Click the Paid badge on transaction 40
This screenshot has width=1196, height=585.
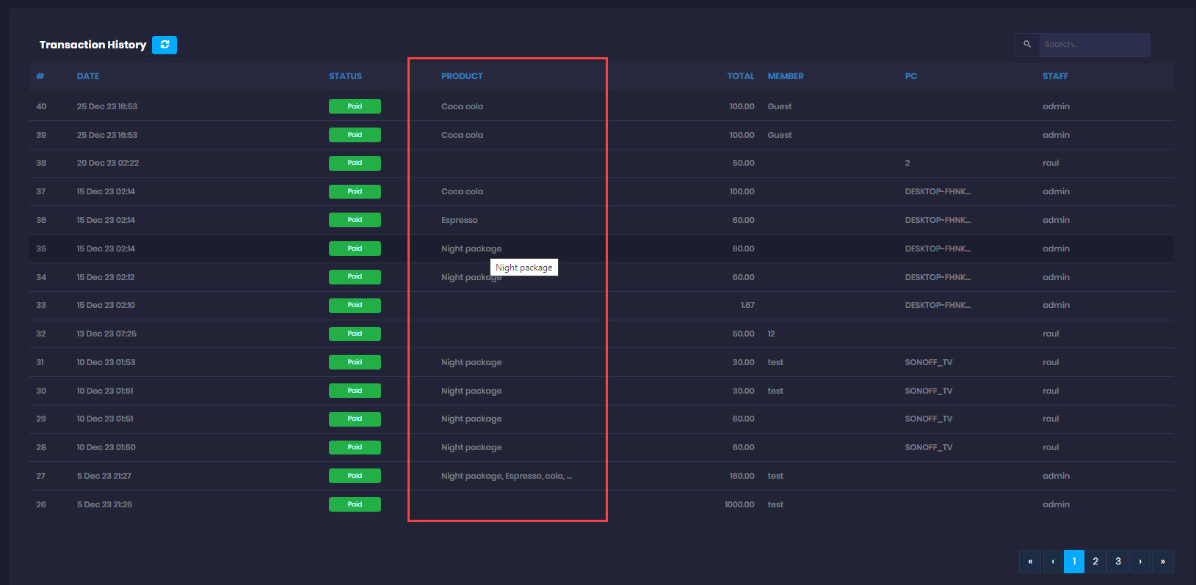coord(355,106)
